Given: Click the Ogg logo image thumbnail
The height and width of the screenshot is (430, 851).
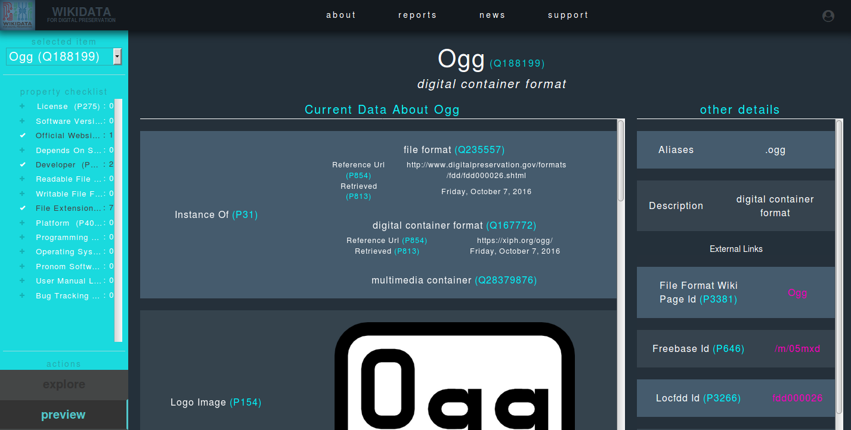Looking at the screenshot, I should pos(454,376).
